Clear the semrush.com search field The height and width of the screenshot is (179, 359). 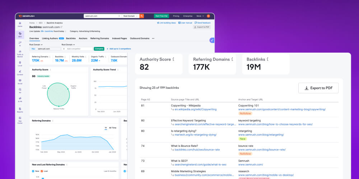click(119, 16)
